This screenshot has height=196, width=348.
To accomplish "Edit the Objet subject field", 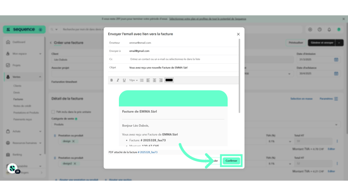I will pyautogui.click(x=183, y=67).
